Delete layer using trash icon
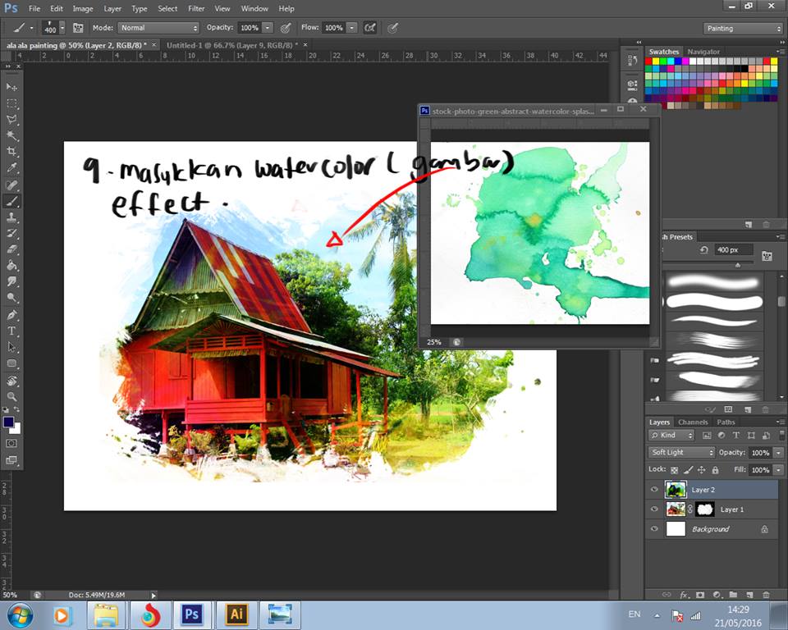 tap(766, 594)
